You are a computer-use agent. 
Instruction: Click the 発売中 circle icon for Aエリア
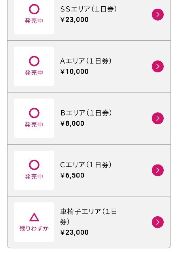pyautogui.click(x=34, y=61)
